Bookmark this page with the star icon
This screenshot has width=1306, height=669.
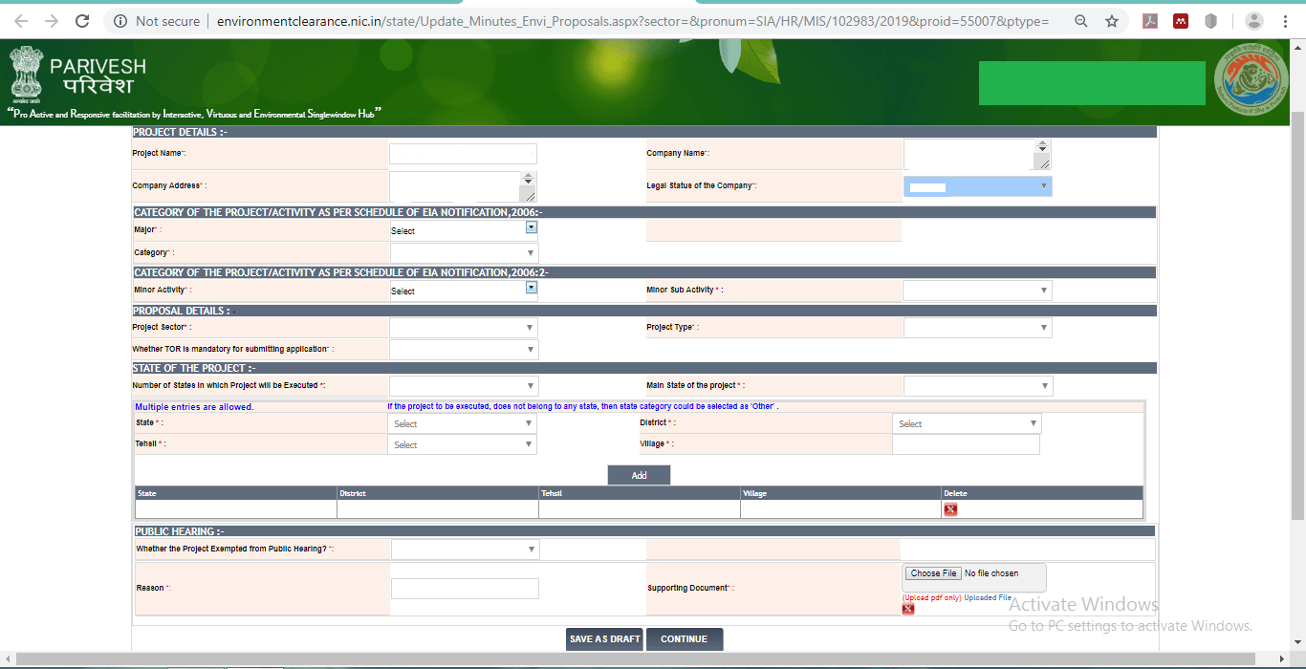click(1112, 19)
